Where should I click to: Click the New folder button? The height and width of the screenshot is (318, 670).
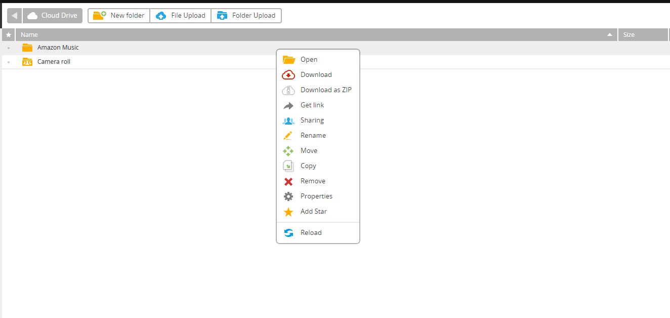[x=119, y=16]
